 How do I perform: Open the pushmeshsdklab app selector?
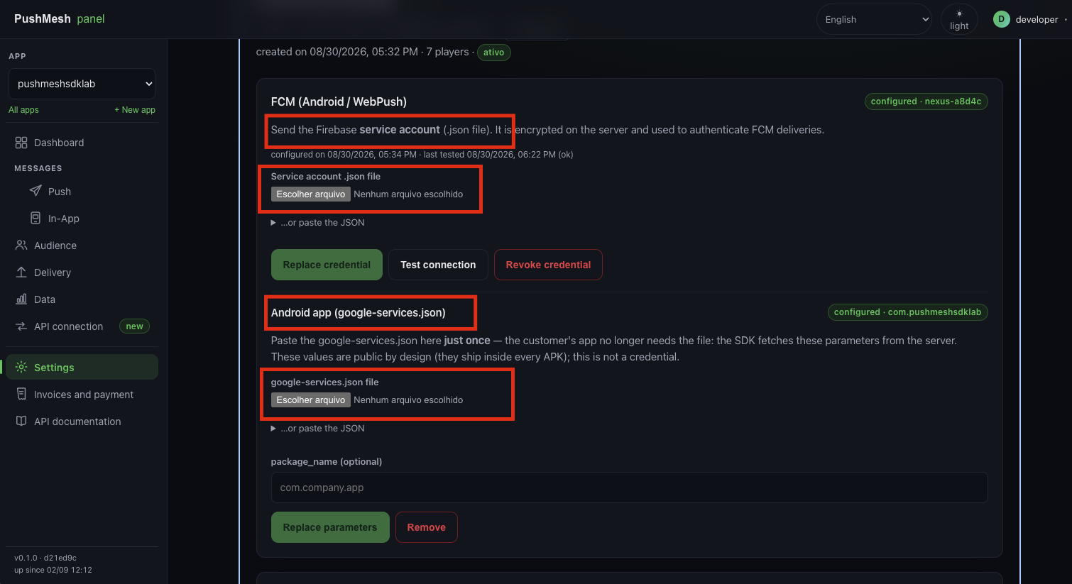tap(82, 84)
